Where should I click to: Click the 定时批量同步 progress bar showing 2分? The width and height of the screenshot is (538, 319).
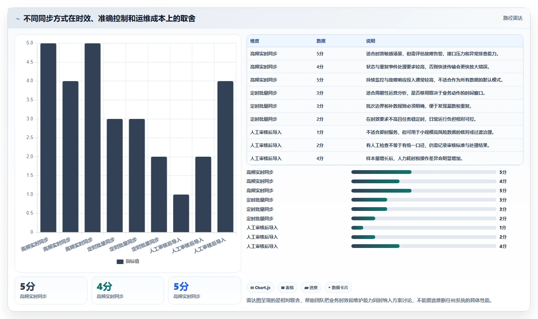[x=424, y=218]
